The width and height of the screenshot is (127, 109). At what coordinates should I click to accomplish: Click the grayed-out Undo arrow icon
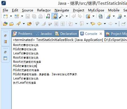coord(74,16)
